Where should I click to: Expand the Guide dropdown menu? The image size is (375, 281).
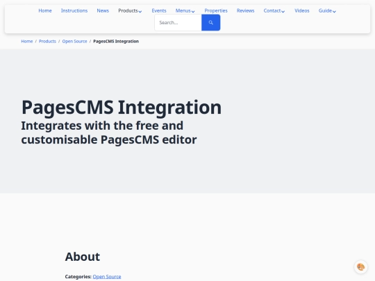[327, 10]
